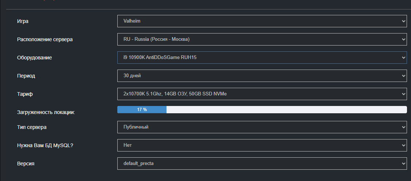Screen dimensions: 411x181
Task: Open the MySQL database dropdown set to Нет
Action: [x=262, y=145]
